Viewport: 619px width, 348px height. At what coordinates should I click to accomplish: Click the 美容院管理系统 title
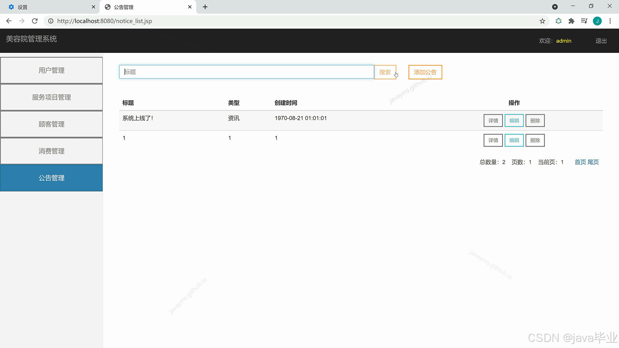pyautogui.click(x=31, y=39)
